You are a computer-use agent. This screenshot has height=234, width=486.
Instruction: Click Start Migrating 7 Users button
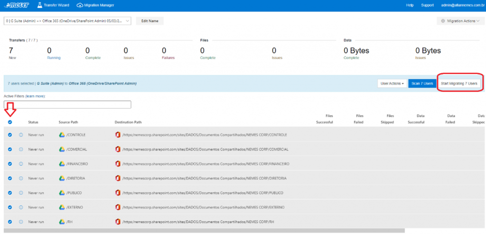pyautogui.click(x=459, y=84)
